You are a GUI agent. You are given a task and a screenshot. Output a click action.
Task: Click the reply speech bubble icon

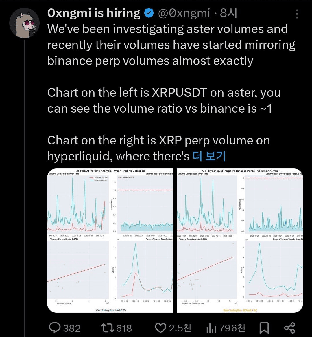point(55,328)
